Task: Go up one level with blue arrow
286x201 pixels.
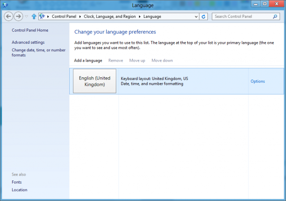Action: pyautogui.click(x=34, y=17)
